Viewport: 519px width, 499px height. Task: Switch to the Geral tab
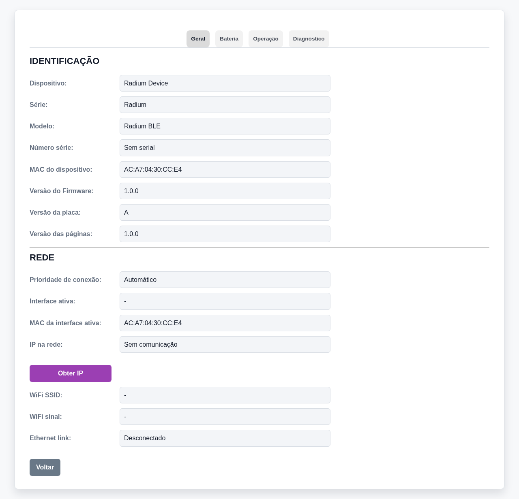click(x=198, y=39)
